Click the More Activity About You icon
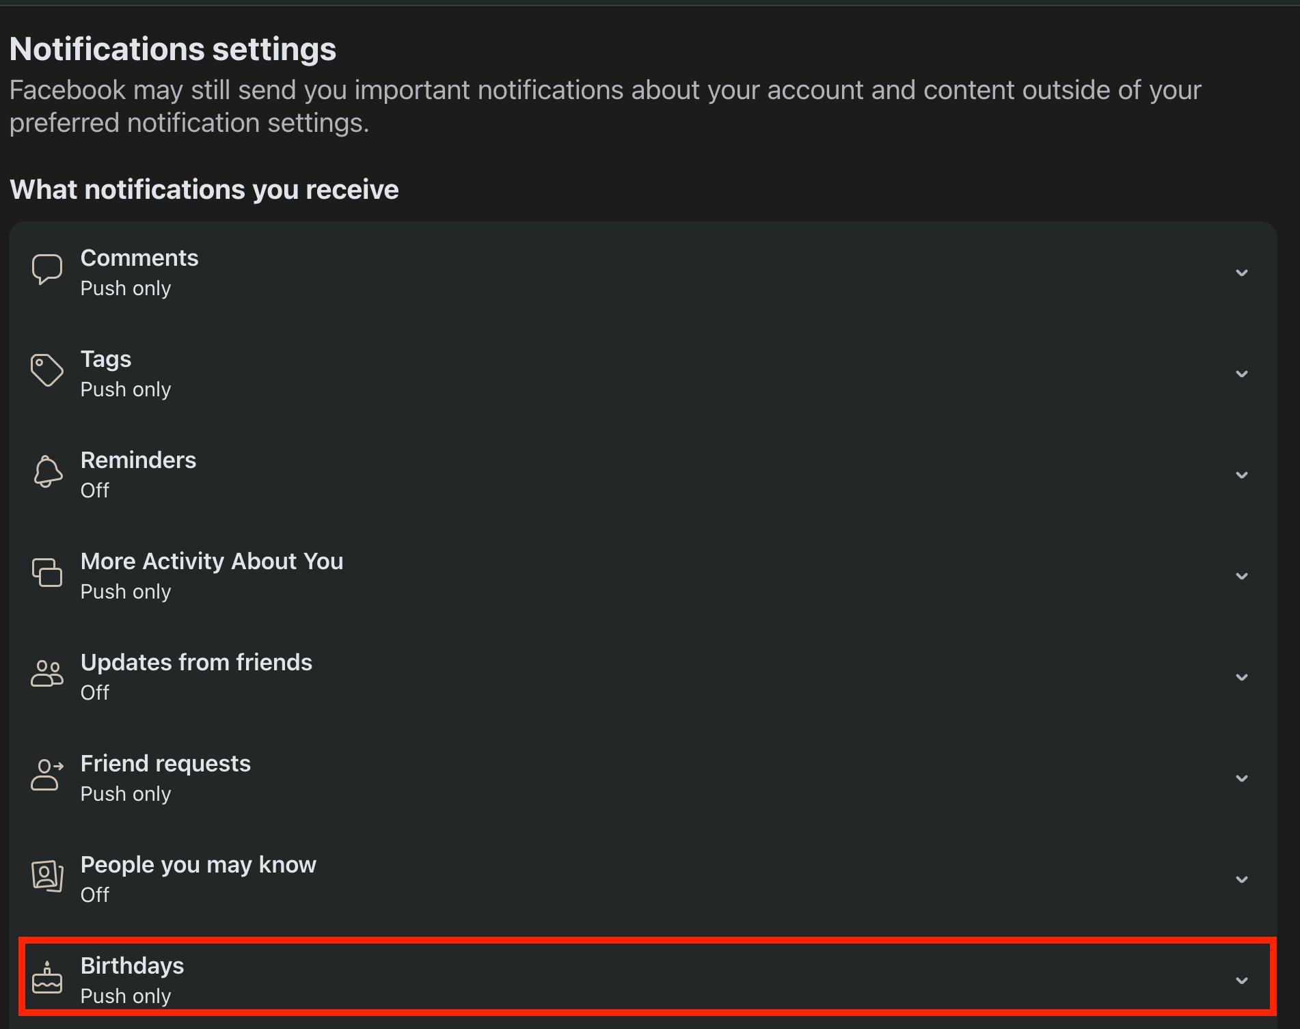1300x1029 pixels. point(47,573)
